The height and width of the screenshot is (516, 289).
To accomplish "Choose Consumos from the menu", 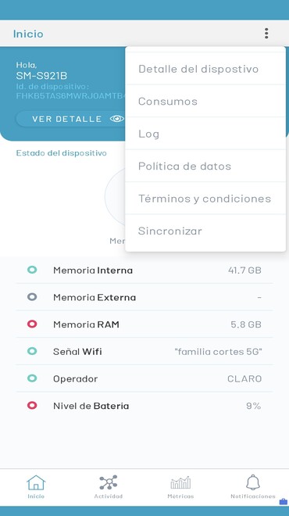I will [x=205, y=101].
